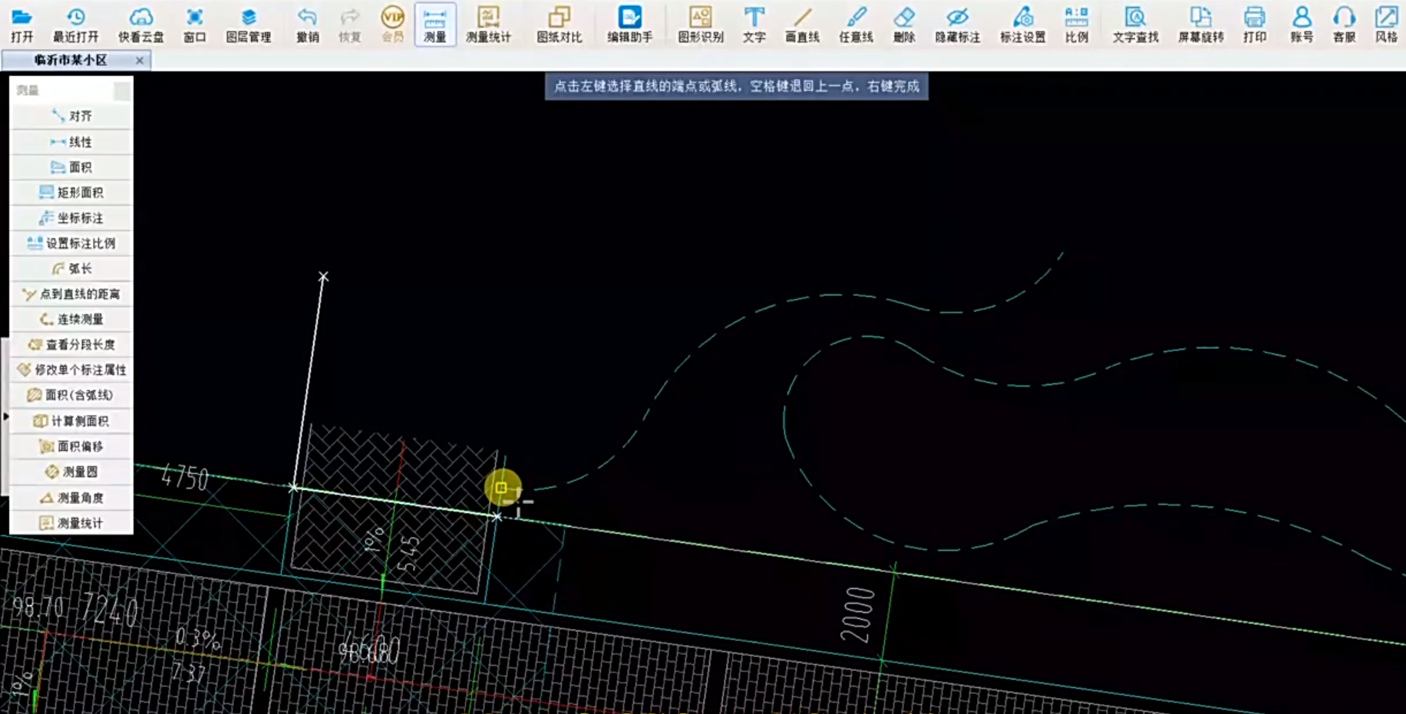Toggle the 测量 tool in top toolbar
Viewport: 1406px width, 714px height.
(434, 24)
